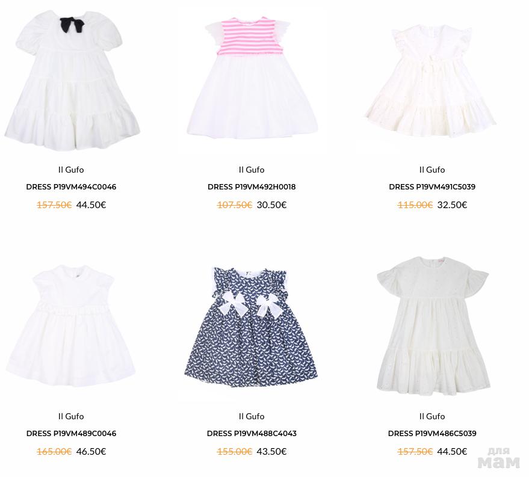The image size is (529, 477).
Task: Click the crossed-out 155.00€ original price
Action: 235,452
